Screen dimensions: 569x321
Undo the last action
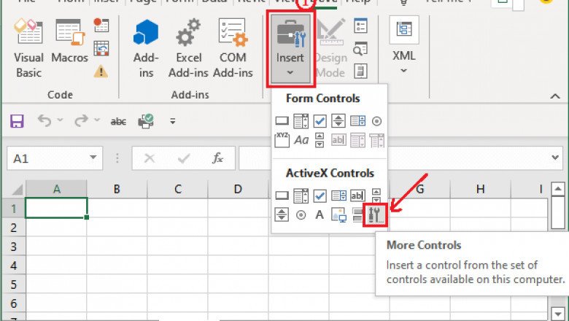pos(44,120)
